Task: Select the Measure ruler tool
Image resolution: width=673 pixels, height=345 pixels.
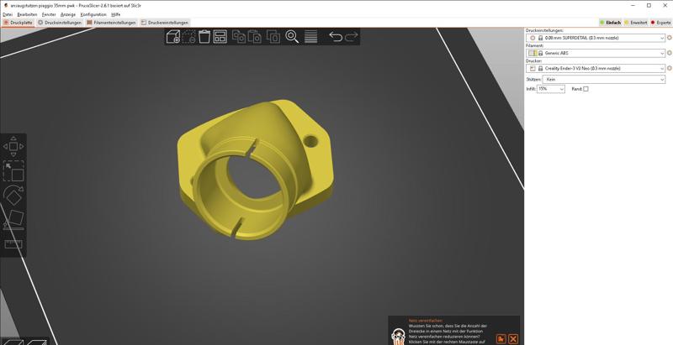Action: coord(13,244)
